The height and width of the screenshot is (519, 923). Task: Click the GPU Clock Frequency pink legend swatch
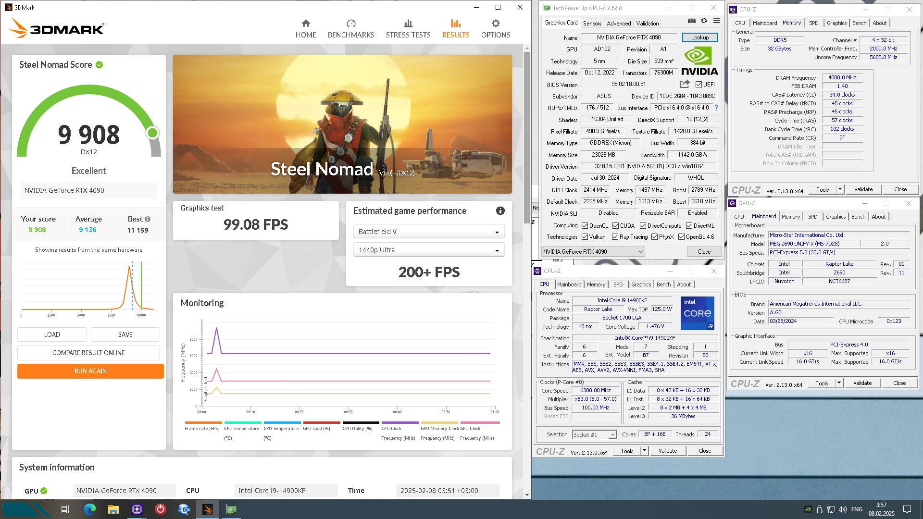click(x=480, y=423)
